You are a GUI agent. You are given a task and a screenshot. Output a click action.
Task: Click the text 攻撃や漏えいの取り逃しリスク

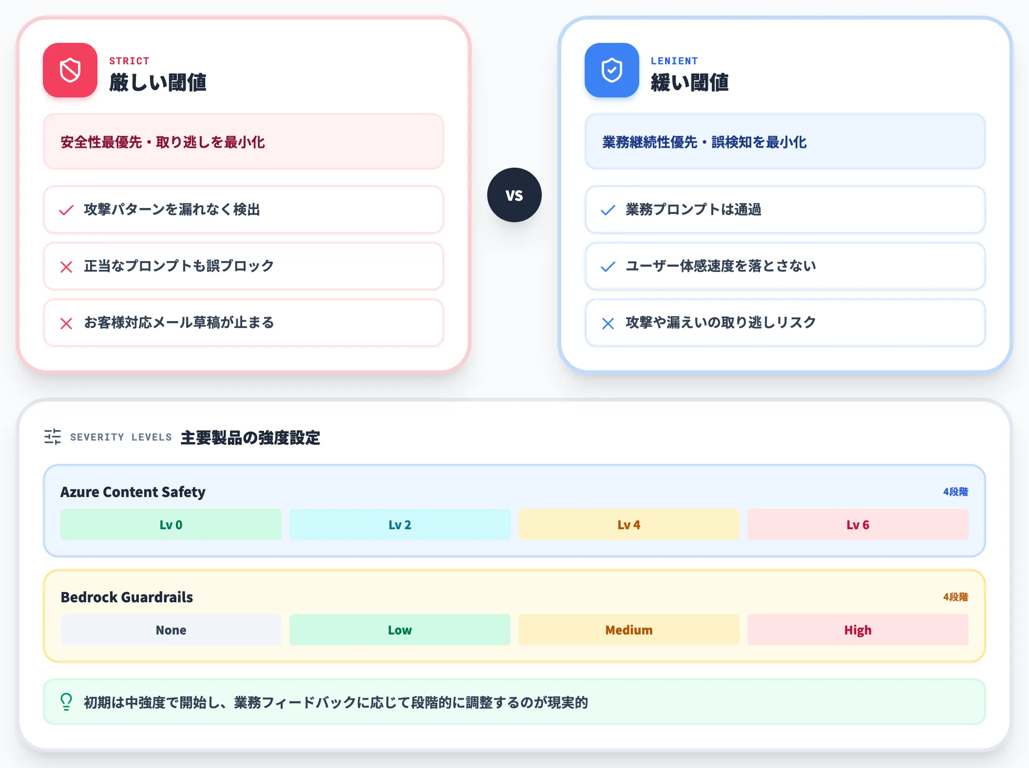(721, 323)
